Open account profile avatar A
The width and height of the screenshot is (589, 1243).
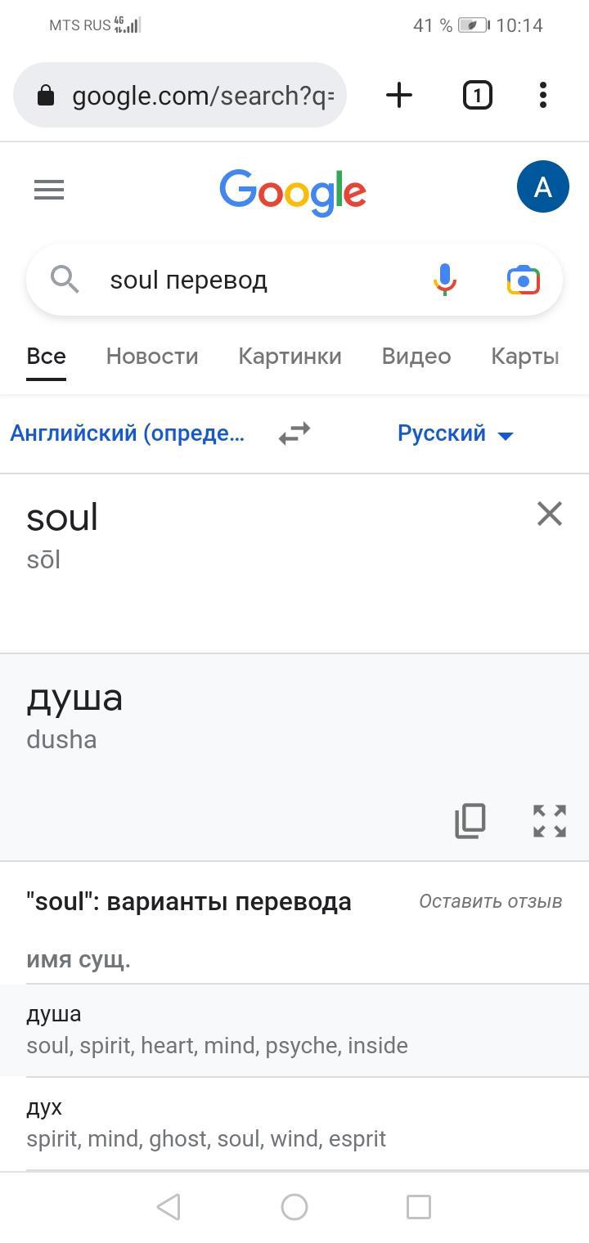(x=542, y=188)
